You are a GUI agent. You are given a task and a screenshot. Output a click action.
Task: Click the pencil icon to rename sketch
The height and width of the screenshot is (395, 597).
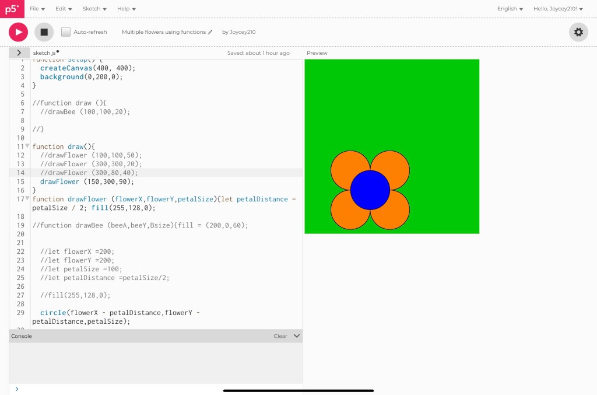pyautogui.click(x=210, y=32)
